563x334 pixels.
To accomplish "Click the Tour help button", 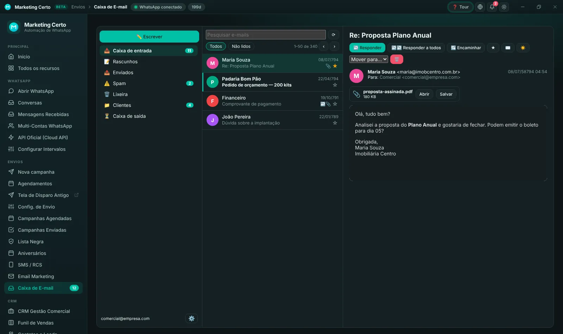I will tap(461, 7).
